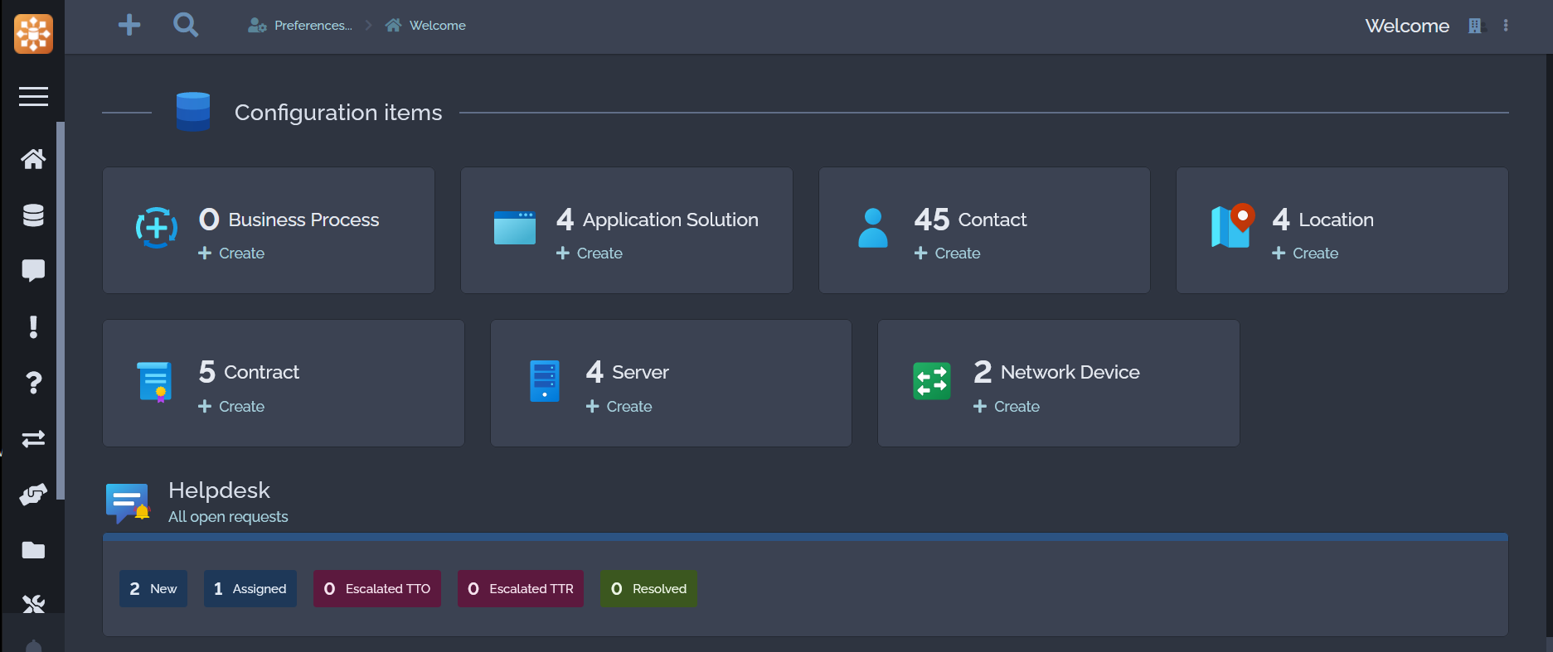The width and height of the screenshot is (1553, 652).
Task: Open the folder icon in sidebar
Action: click(x=33, y=550)
